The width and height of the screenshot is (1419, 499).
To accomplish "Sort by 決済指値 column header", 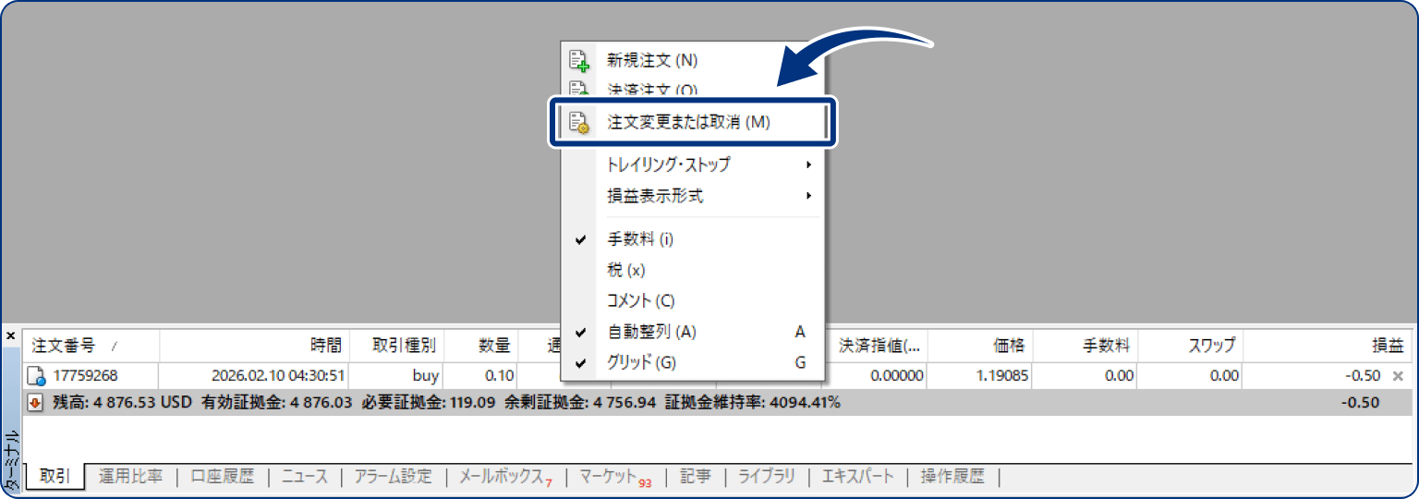I will coord(877,347).
